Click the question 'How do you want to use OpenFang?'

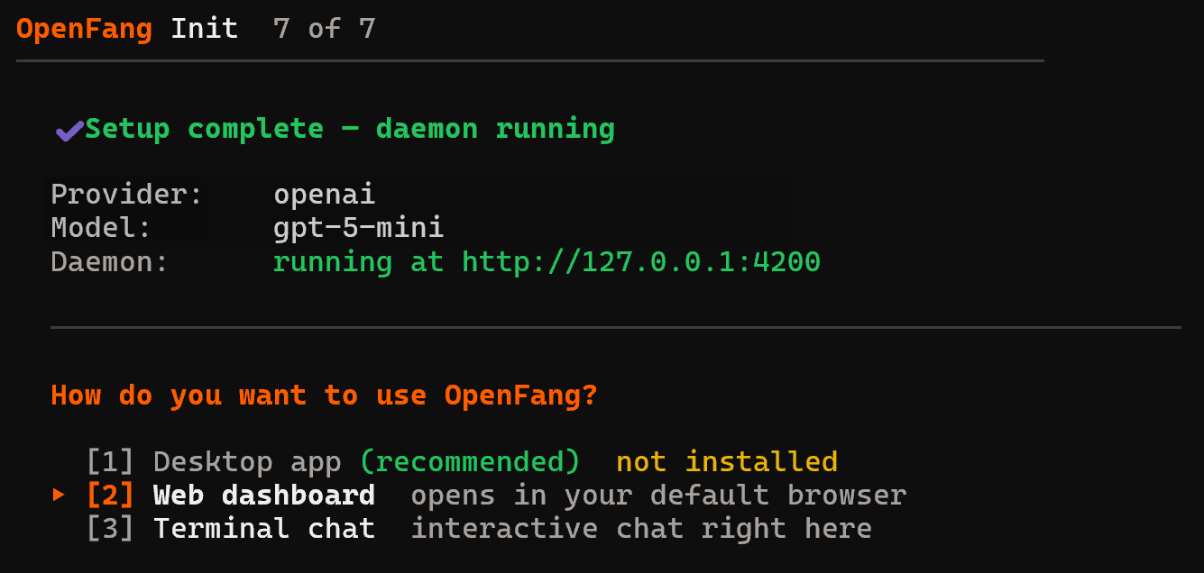[324, 395]
